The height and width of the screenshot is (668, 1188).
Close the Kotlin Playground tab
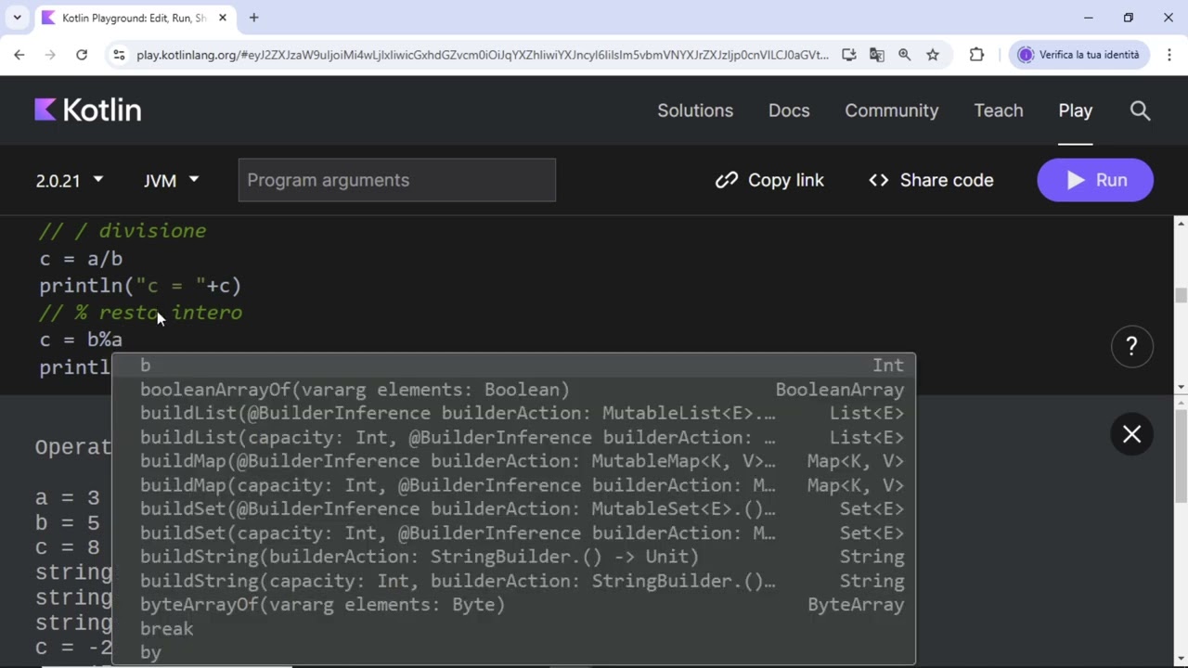point(223,18)
